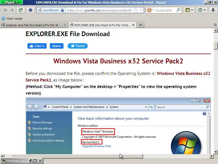This screenshot has width=218, height=164.
Task: Click the Facebook Share button
Action: point(57,46)
